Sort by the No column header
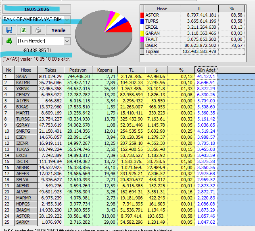The image size is (255, 231). point(9,70)
